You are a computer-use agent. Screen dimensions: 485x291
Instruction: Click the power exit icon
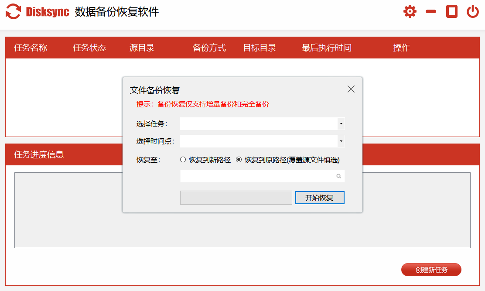pos(473,11)
